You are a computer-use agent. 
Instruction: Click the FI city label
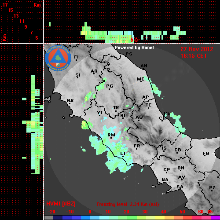click(76, 57)
